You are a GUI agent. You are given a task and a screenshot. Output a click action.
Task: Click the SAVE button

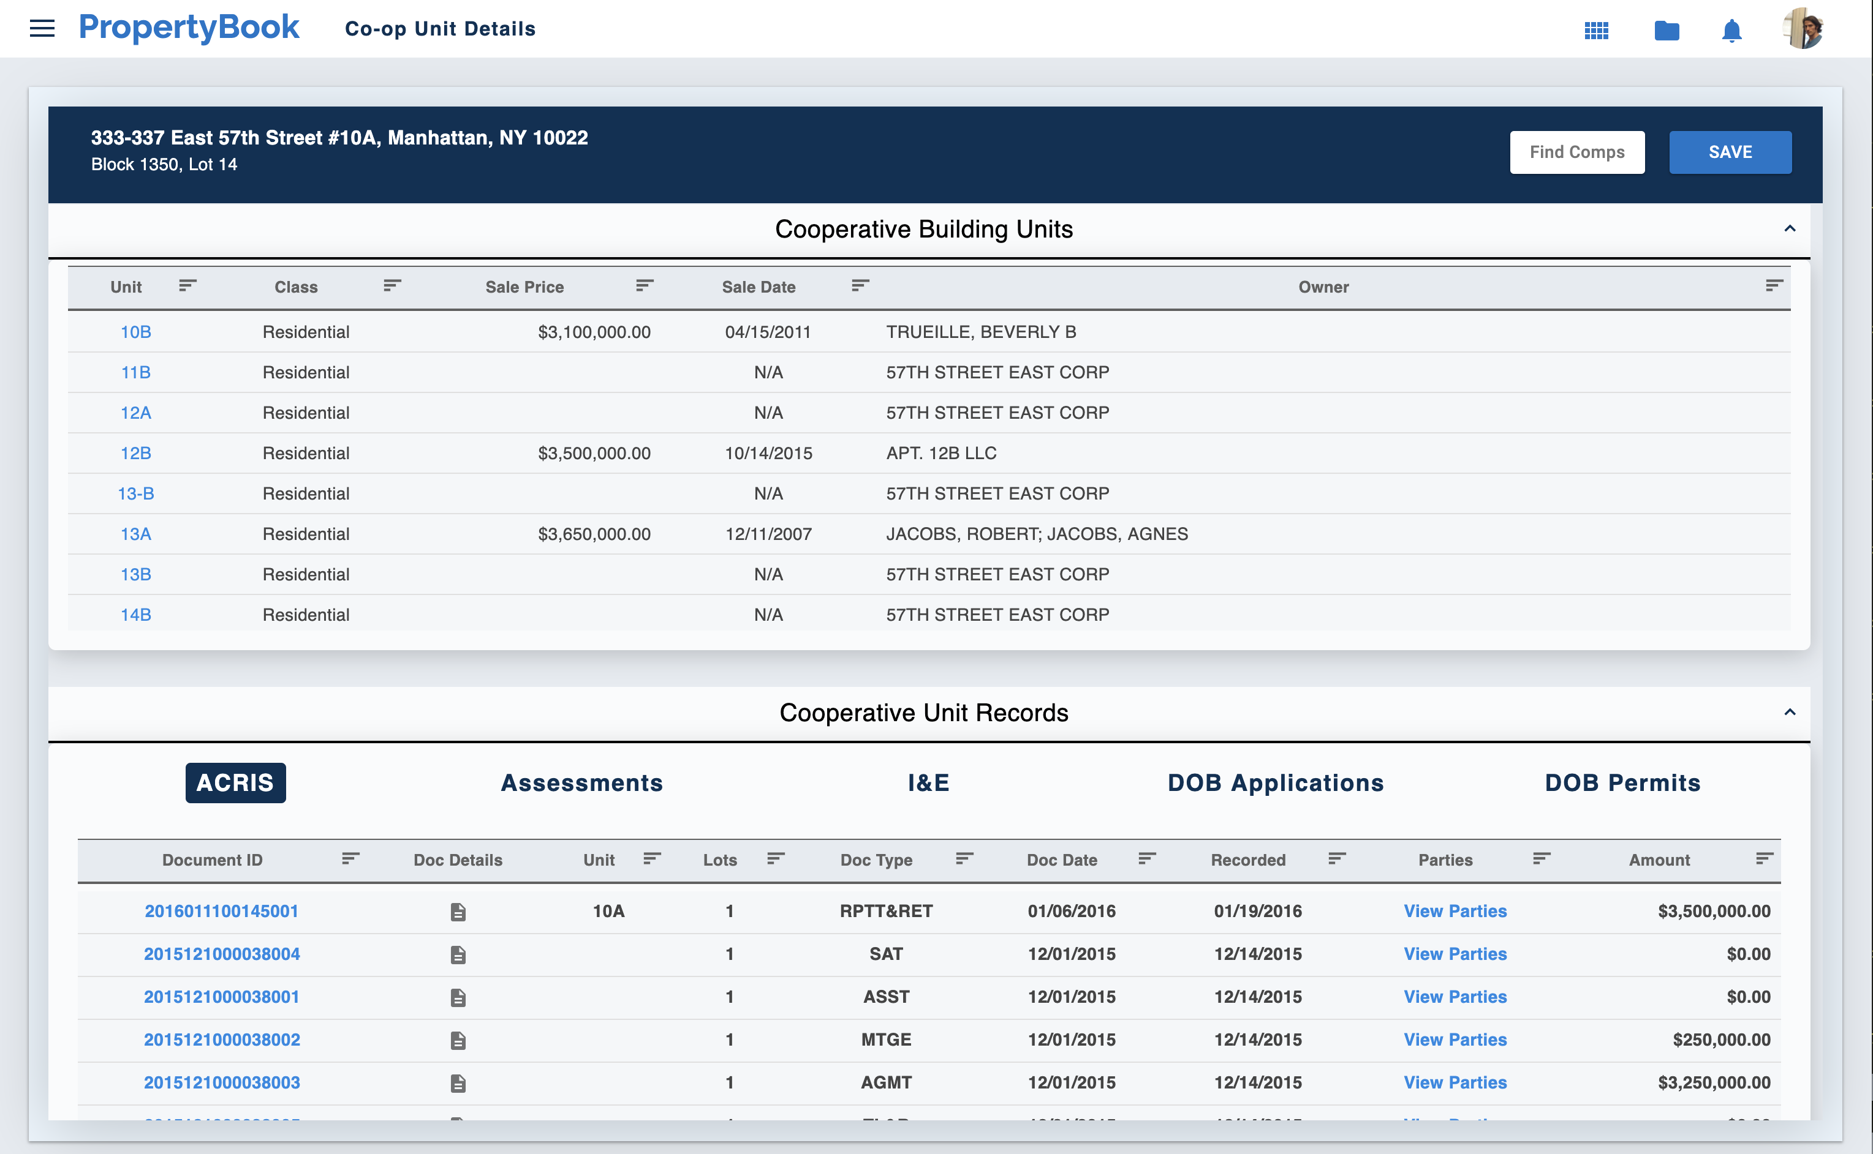click(1730, 152)
